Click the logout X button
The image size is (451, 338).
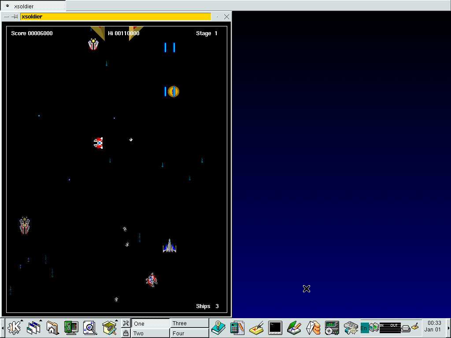[x=126, y=323]
